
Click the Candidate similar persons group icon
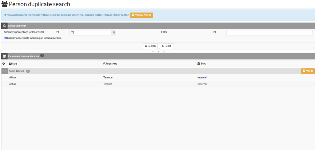(x=4, y=56)
